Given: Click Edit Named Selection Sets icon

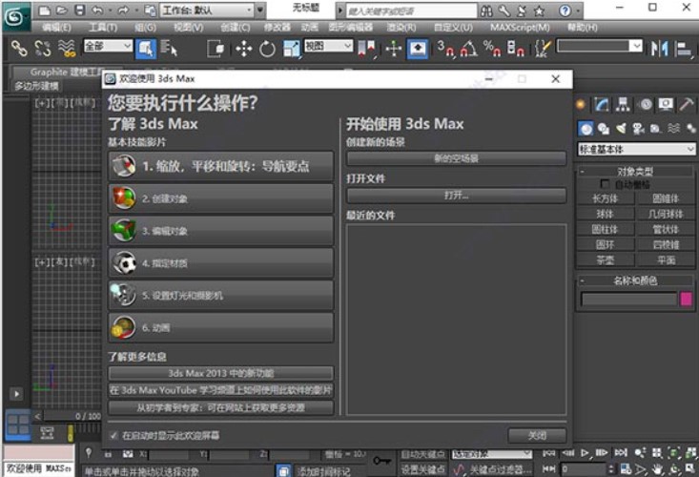Looking at the screenshot, I should (543, 48).
